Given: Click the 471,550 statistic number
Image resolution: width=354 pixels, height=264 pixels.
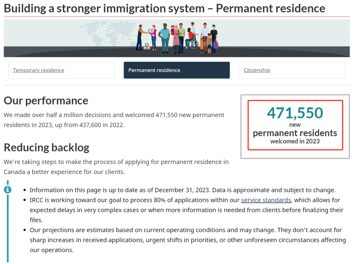Looking at the screenshot, I should pos(295,113).
